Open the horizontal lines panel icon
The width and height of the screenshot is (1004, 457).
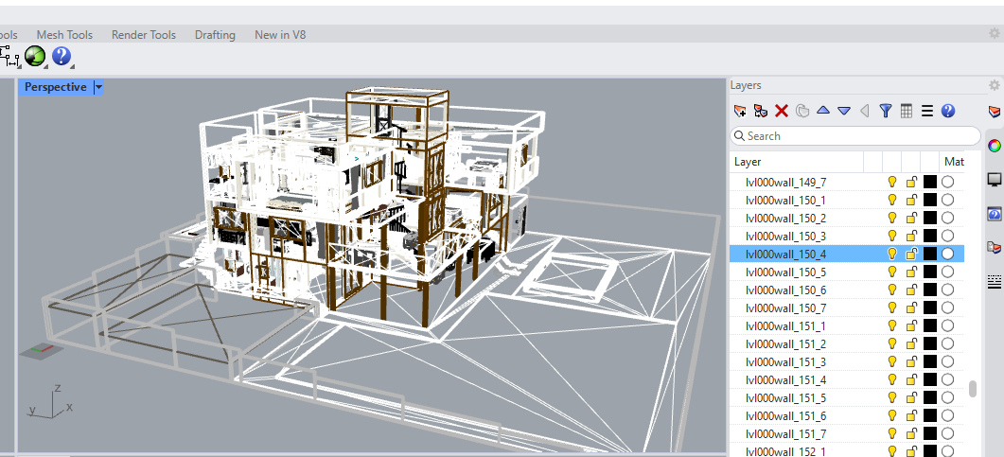(995, 282)
